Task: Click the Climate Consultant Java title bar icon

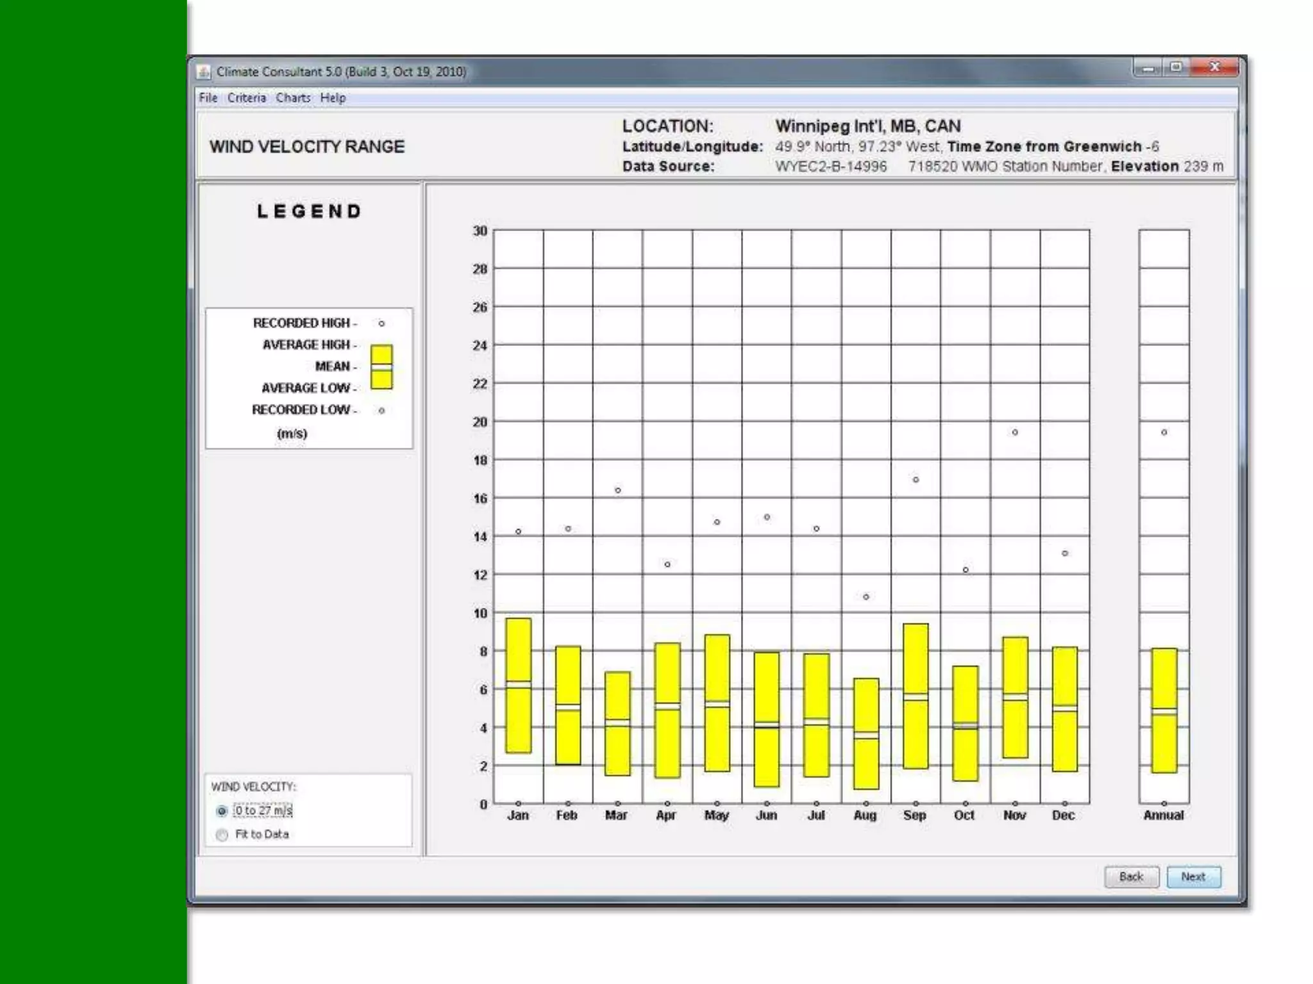Action: pyautogui.click(x=204, y=72)
